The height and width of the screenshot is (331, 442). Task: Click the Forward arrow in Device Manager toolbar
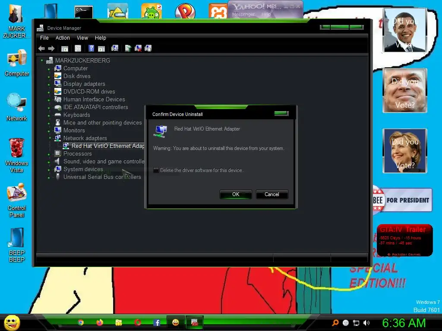point(51,48)
